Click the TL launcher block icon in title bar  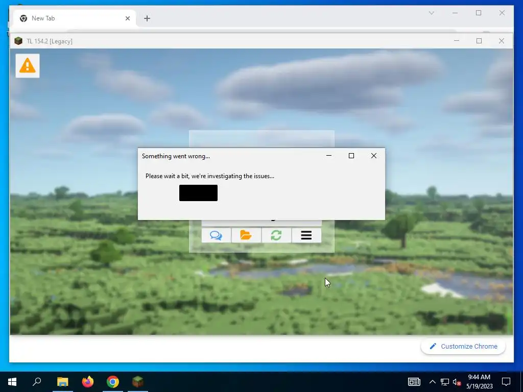(18, 41)
